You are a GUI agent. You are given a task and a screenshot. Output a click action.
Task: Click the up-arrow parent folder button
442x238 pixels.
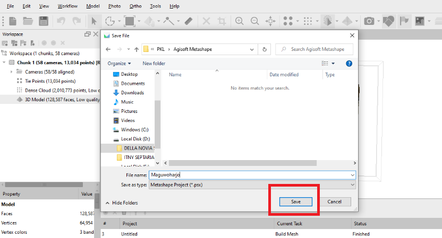coord(137,49)
